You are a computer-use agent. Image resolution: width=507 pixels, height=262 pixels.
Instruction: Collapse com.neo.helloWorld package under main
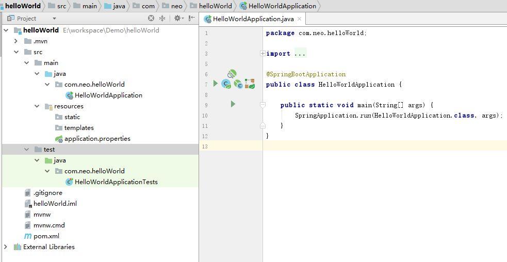click(47, 85)
